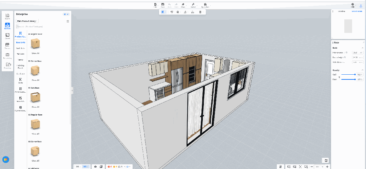Viewport: 366px width, 169px height.
Task: Open the Toolkit wrench icon
Action: click(193, 5)
